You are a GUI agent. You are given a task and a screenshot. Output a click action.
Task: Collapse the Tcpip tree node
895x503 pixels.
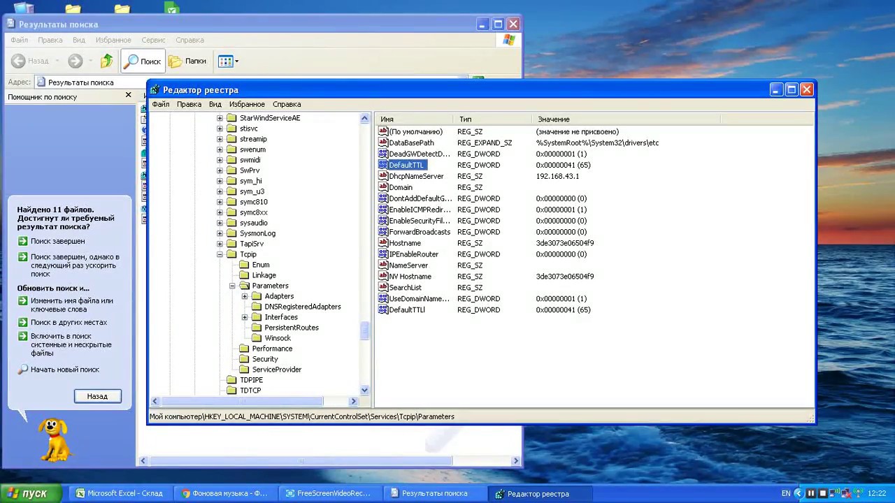220,254
